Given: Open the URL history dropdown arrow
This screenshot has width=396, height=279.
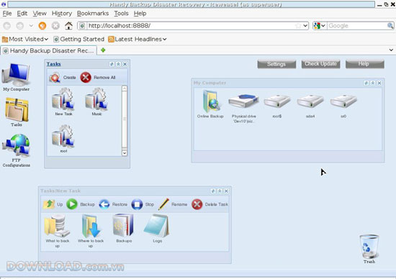Looking at the screenshot, I should click(x=305, y=26).
